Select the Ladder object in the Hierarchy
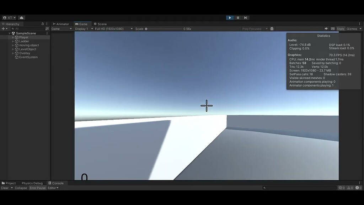The height and width of the screenshot is (205, 364). pyautogui.click(x=23, y=41)
